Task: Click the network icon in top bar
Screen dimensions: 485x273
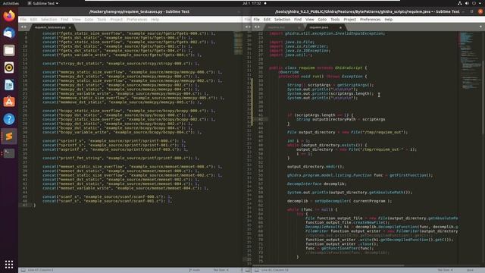Action: (460, 3)
